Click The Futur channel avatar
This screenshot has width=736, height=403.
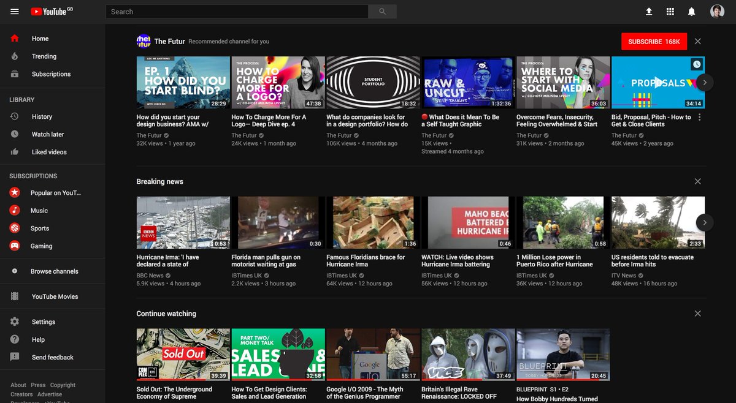click(x=144, y=41)
